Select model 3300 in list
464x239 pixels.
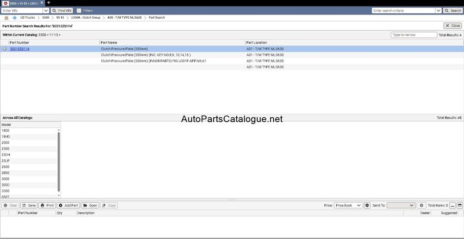coord(28,191)
